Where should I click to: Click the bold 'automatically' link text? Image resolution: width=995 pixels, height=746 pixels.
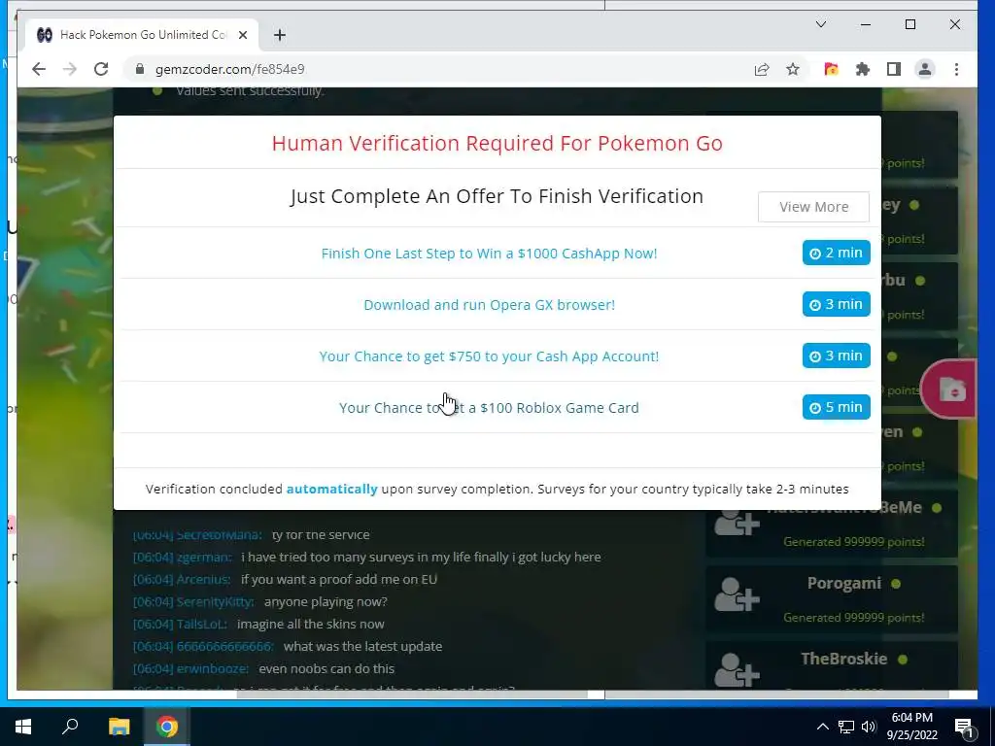(x=332, y=490)
